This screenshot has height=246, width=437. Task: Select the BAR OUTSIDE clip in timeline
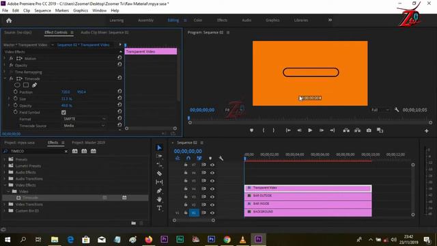point(308,196)
